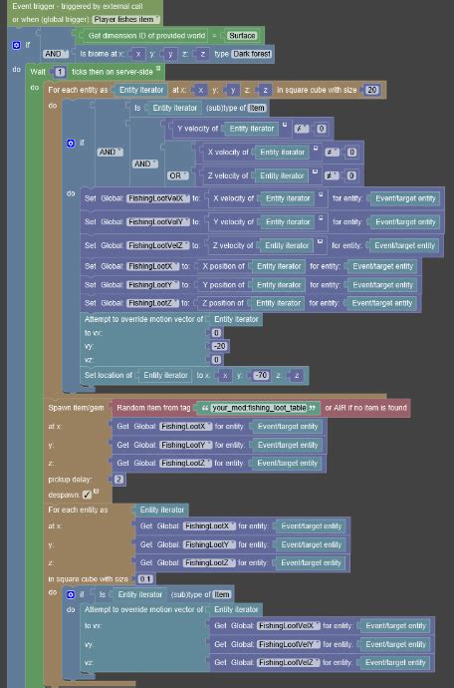The width and height of the screenshot is (454, 688).
Task: Edit the your_mod:fishing_loot_table tag text
Action: tap(259, 408)
